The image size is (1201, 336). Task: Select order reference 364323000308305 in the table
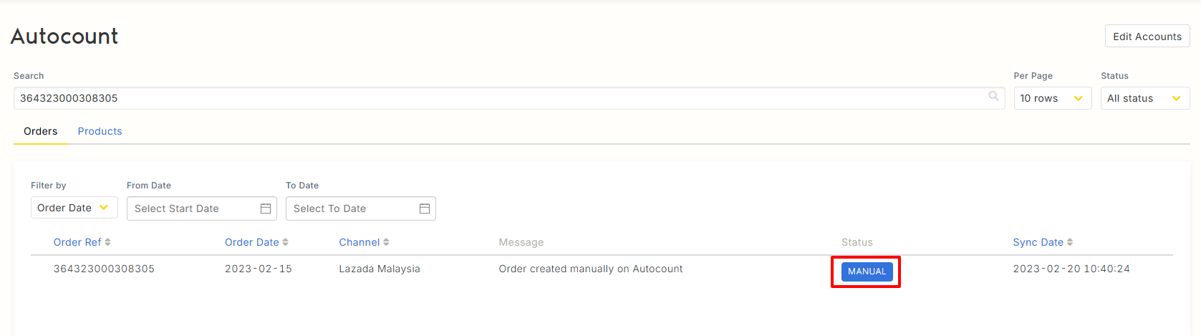coord(104,269)
